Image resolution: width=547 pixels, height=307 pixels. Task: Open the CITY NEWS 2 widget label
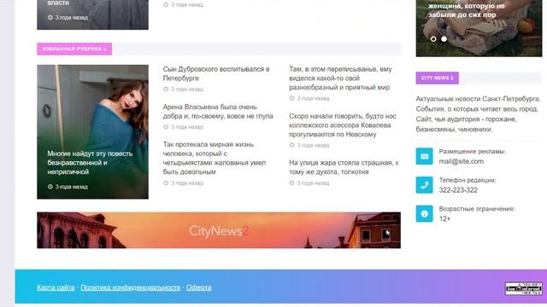437,78
